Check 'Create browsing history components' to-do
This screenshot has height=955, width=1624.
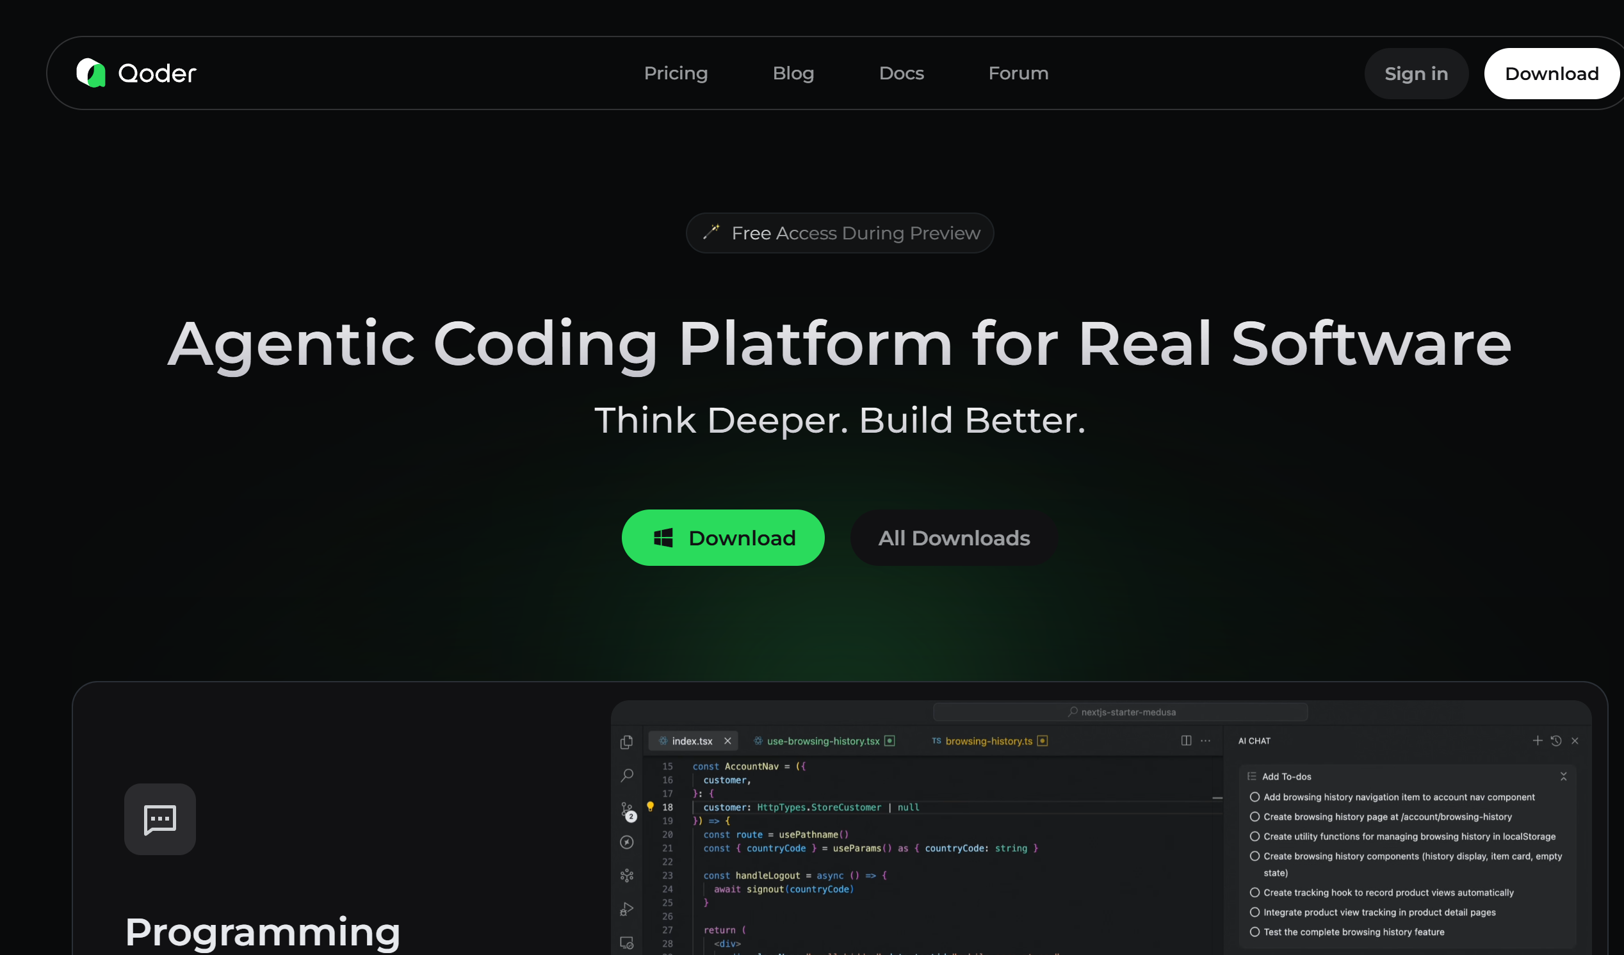tap(1255, 856)
